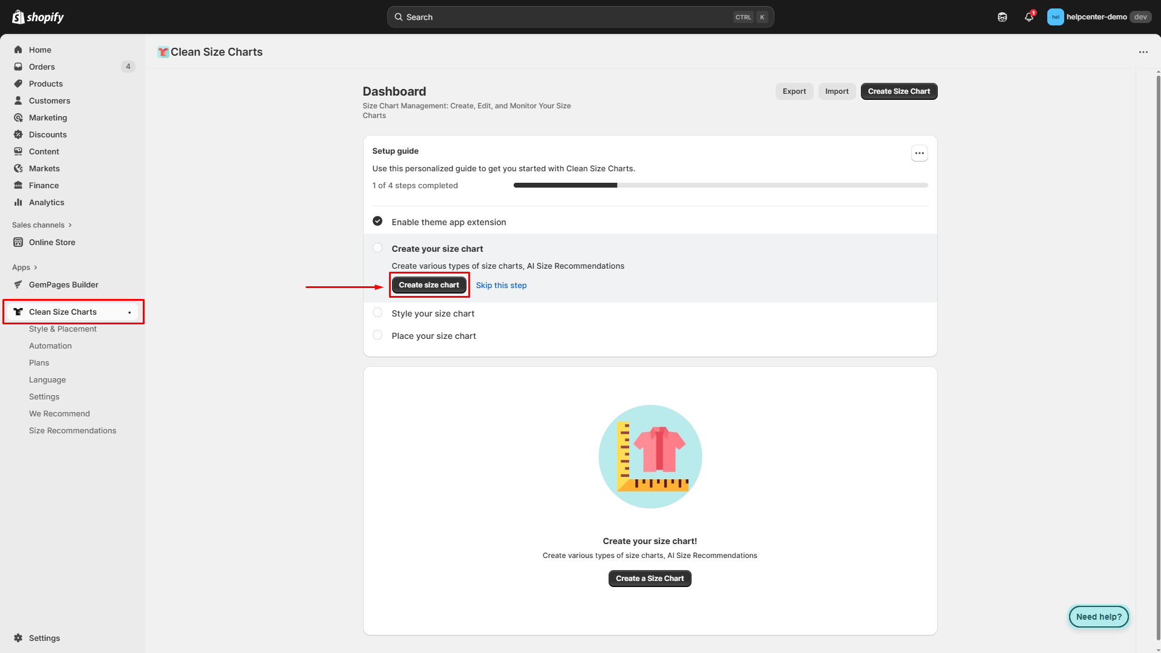
Task: Open the Need help? chat widget
Action: (1099, 617)
